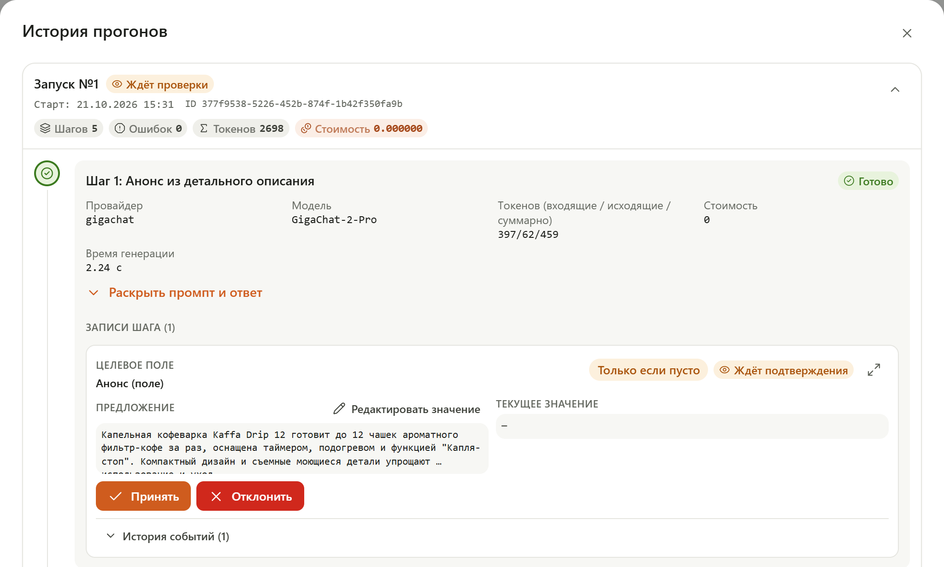Collapse the Запуск №1 run section
This screenshot has height=567, width=944.
(895, 89)
